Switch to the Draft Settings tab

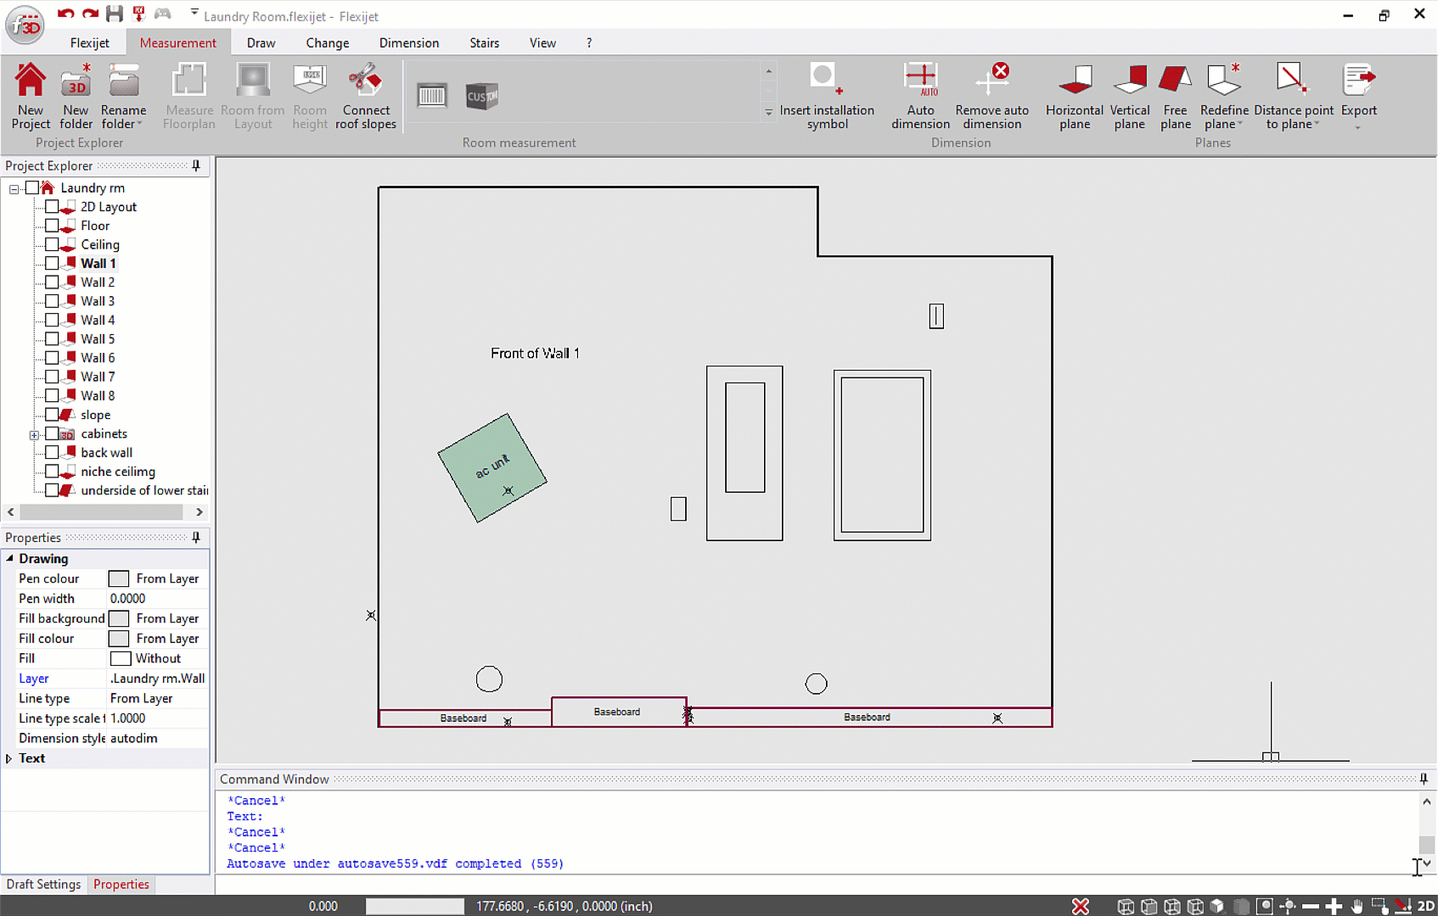(43, 884)
